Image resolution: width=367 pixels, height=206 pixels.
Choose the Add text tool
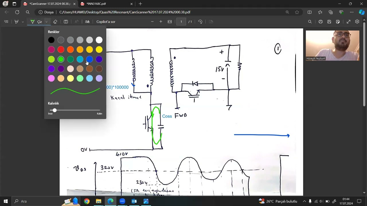(x=66, y=22)
